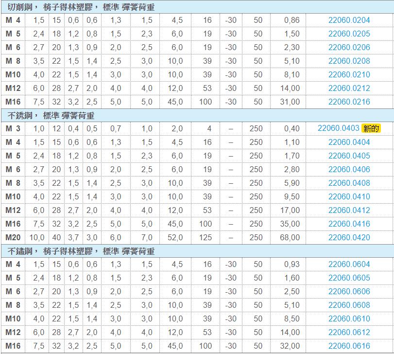Click the 不銹鋼， 標準 彈簧荷重 section header
This screenshot has height=354, width=394.
point(51,116)
